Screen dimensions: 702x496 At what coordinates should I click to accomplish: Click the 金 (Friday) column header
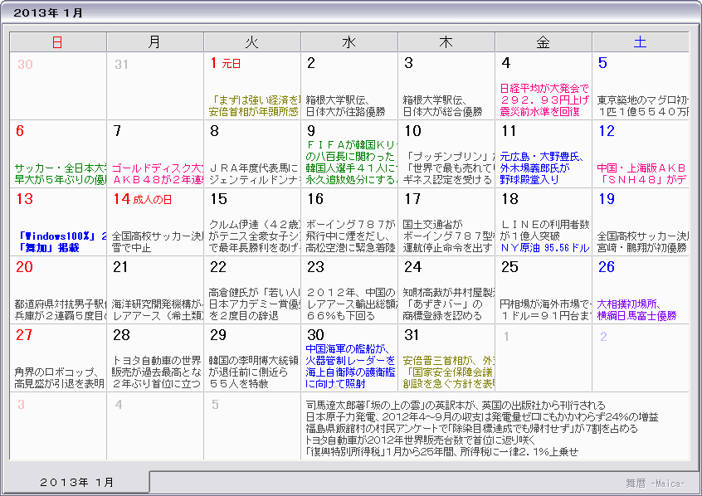click(544, 42)
